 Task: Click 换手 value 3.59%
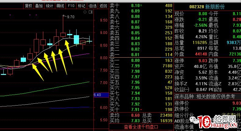point(201,78)
